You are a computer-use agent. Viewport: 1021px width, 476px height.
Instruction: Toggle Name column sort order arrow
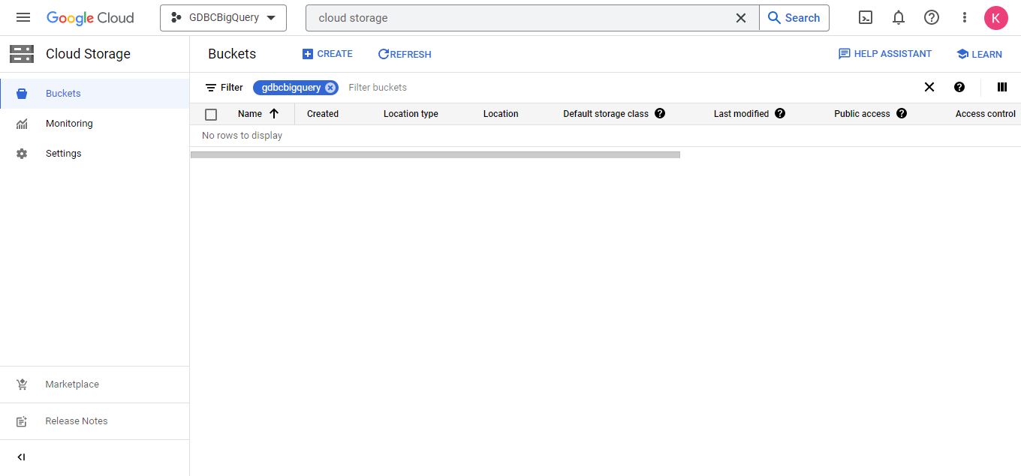(x=274, y=114)
